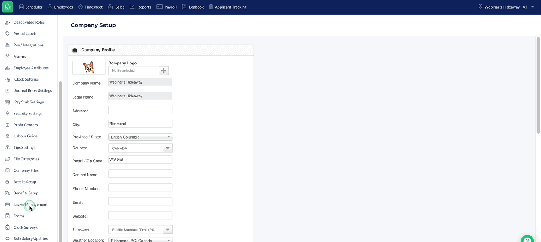Open the Payroll menu

(x=166, y=7)
